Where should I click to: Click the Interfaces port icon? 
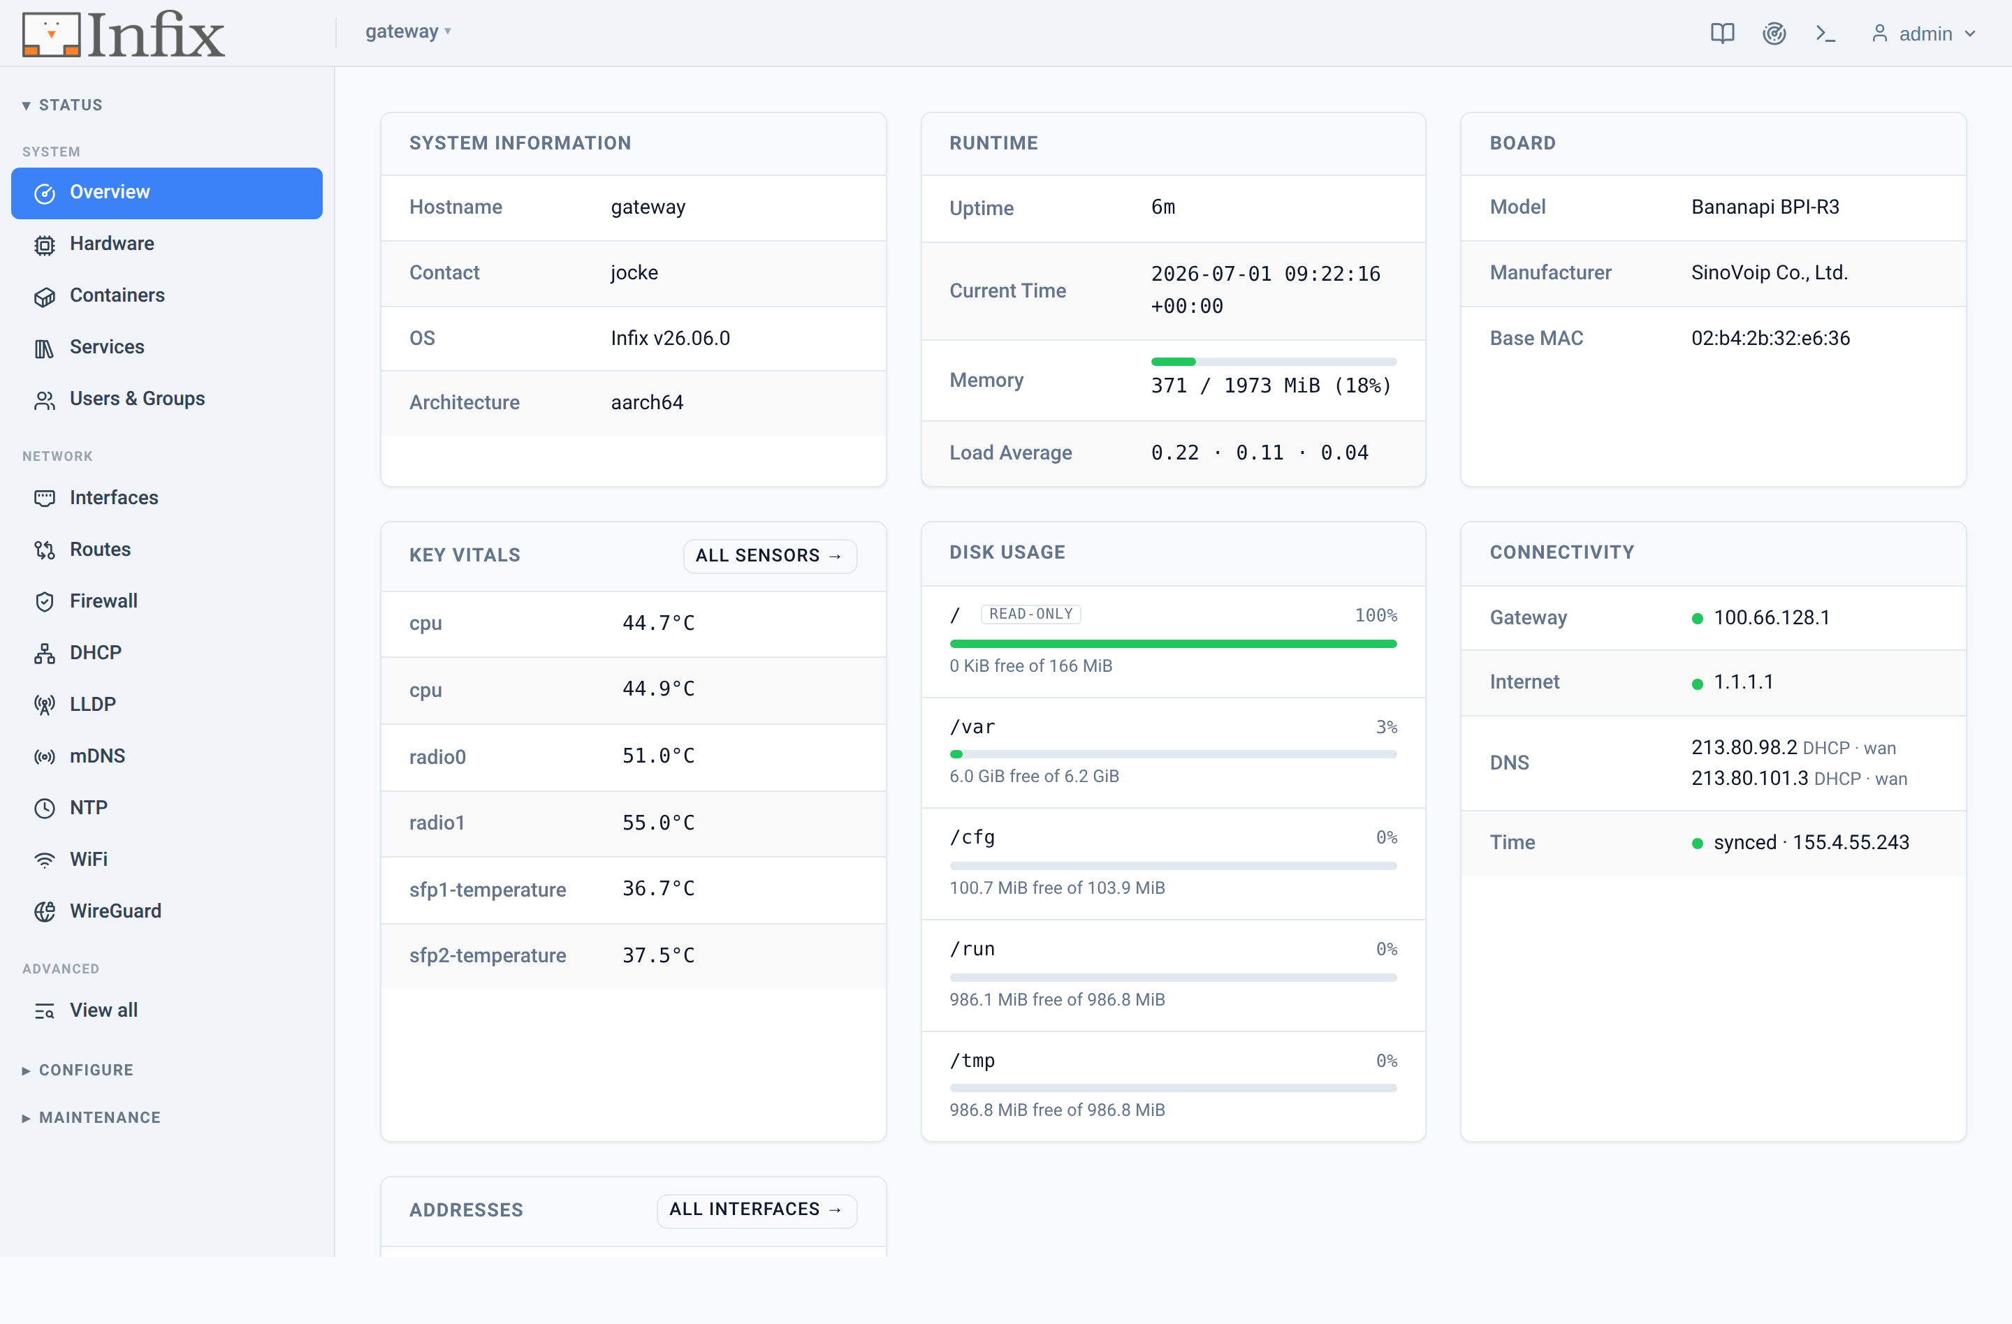45,499
